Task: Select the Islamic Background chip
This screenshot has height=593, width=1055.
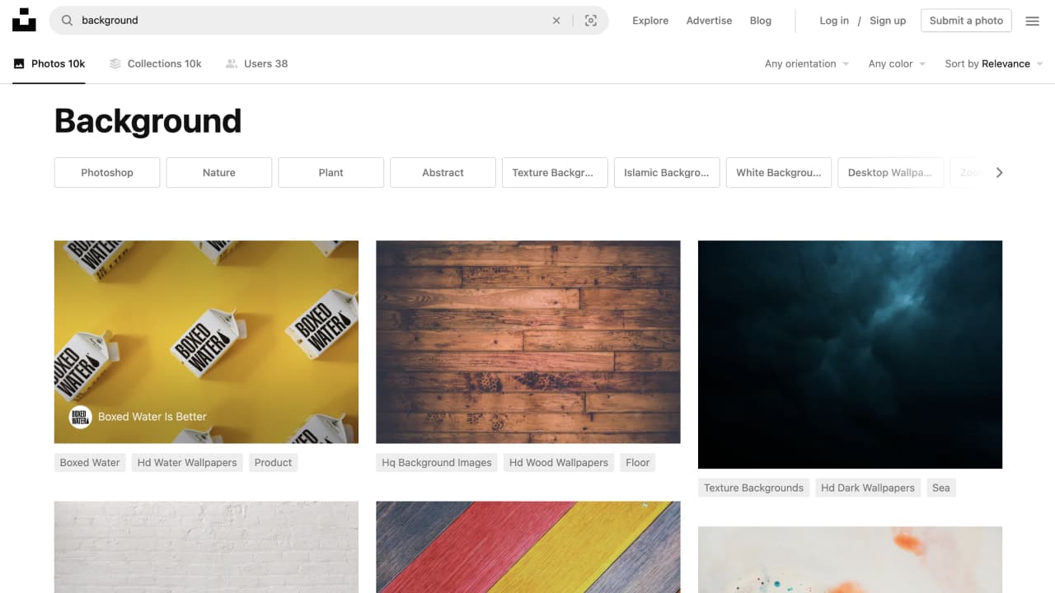Action: 667,172
